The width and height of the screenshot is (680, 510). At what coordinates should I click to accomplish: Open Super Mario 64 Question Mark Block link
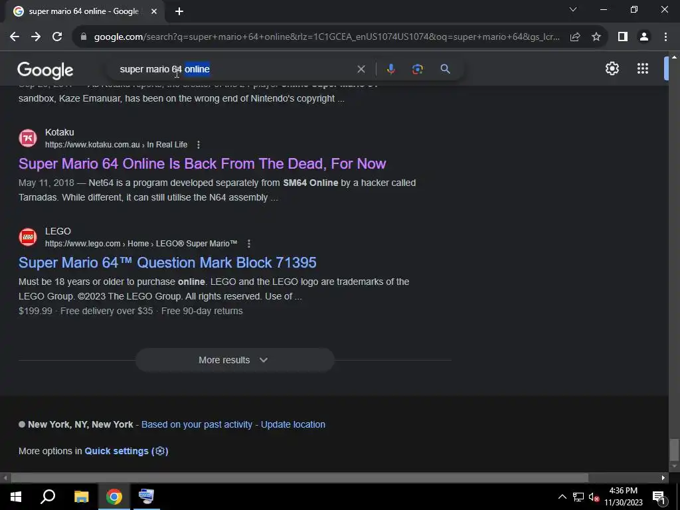(167, 262)
